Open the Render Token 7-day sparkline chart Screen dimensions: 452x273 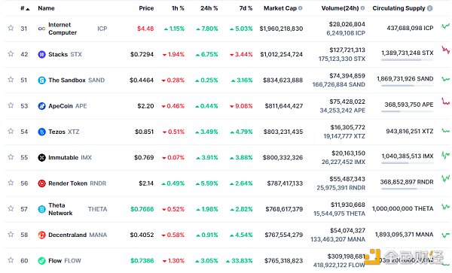pyautogui.click(x=446, y=179)
